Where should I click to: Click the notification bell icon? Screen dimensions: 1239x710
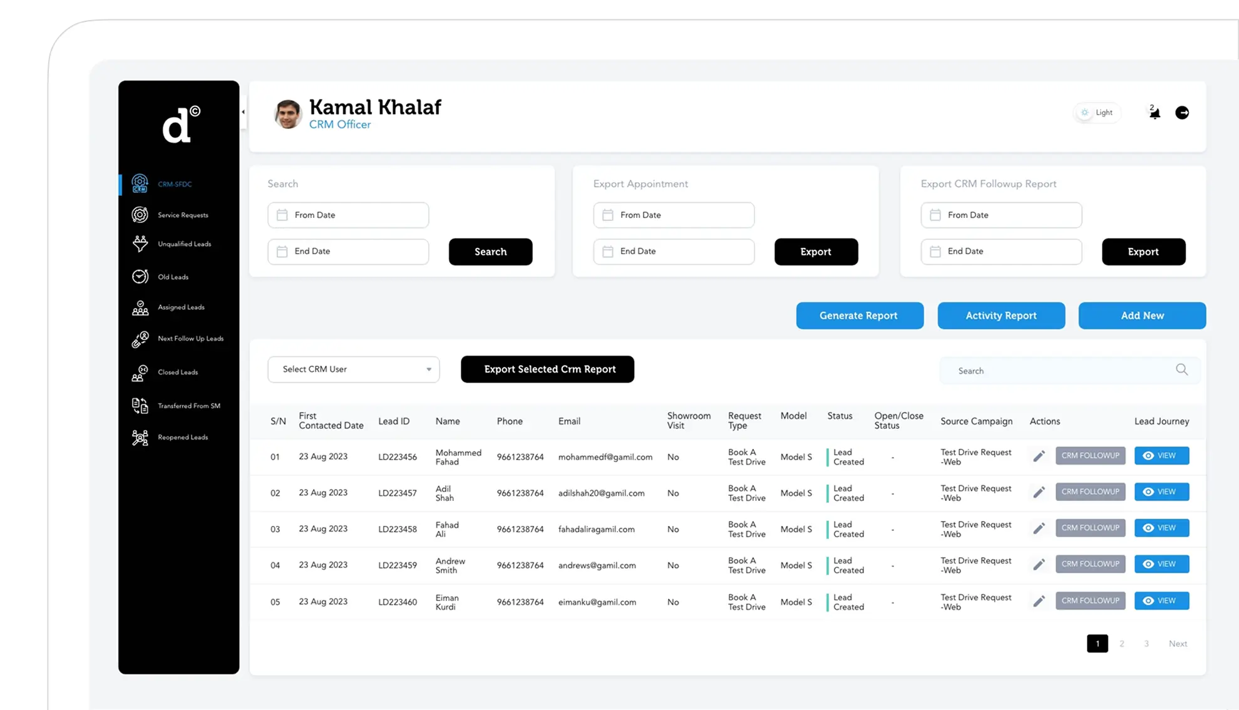[1154, 113]
